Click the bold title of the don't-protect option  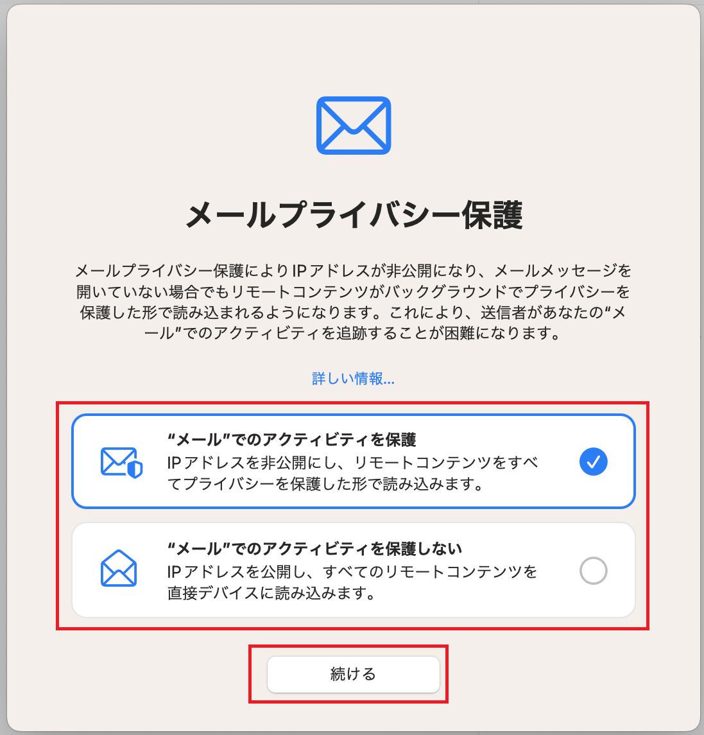[x=314, y=548]
